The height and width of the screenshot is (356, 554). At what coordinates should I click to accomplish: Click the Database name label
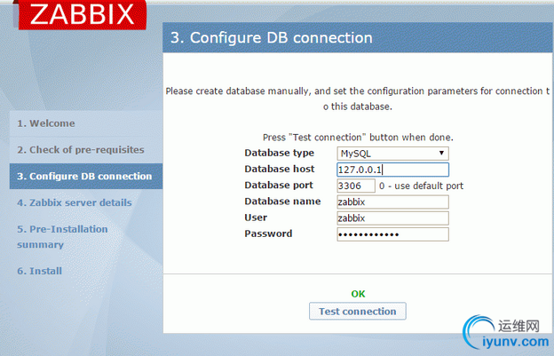(282, 202)
